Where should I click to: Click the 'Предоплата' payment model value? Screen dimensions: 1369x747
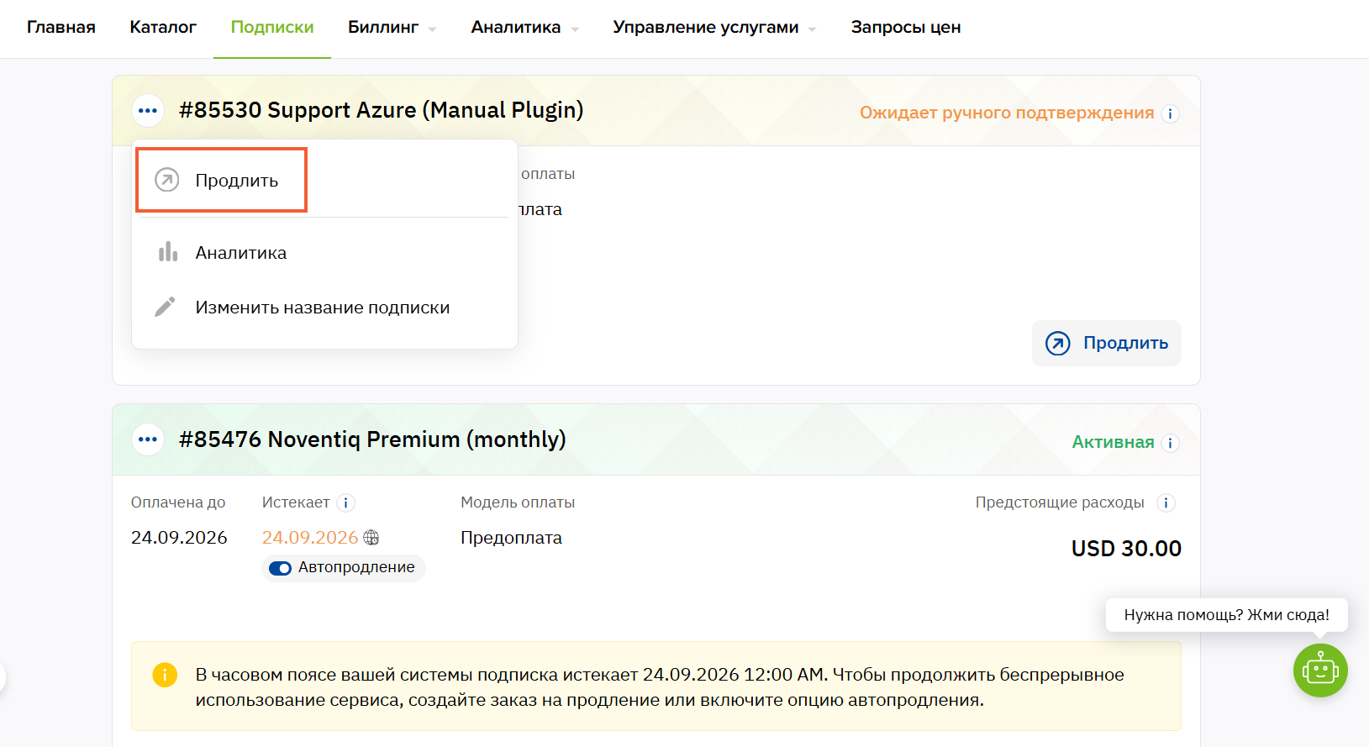511,538
